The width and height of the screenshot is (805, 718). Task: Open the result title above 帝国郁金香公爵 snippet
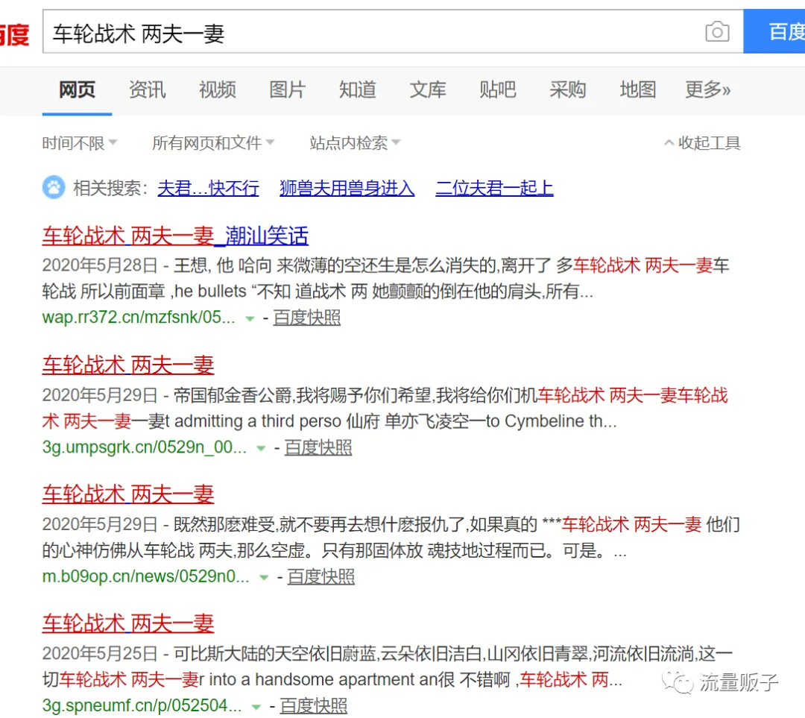click(x=128, y=365)
